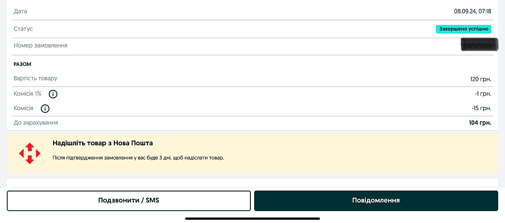Click the До зарахування label
Viewport: 505px width, 223px height.
pos(36,123)
